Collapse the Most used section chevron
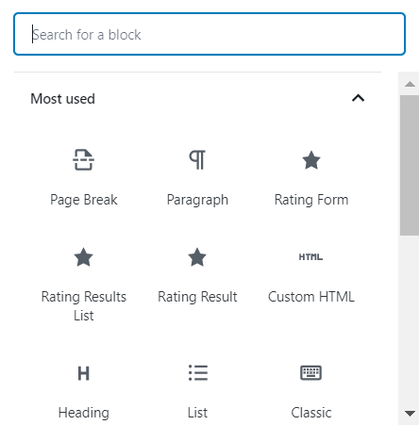 (358, 98)
